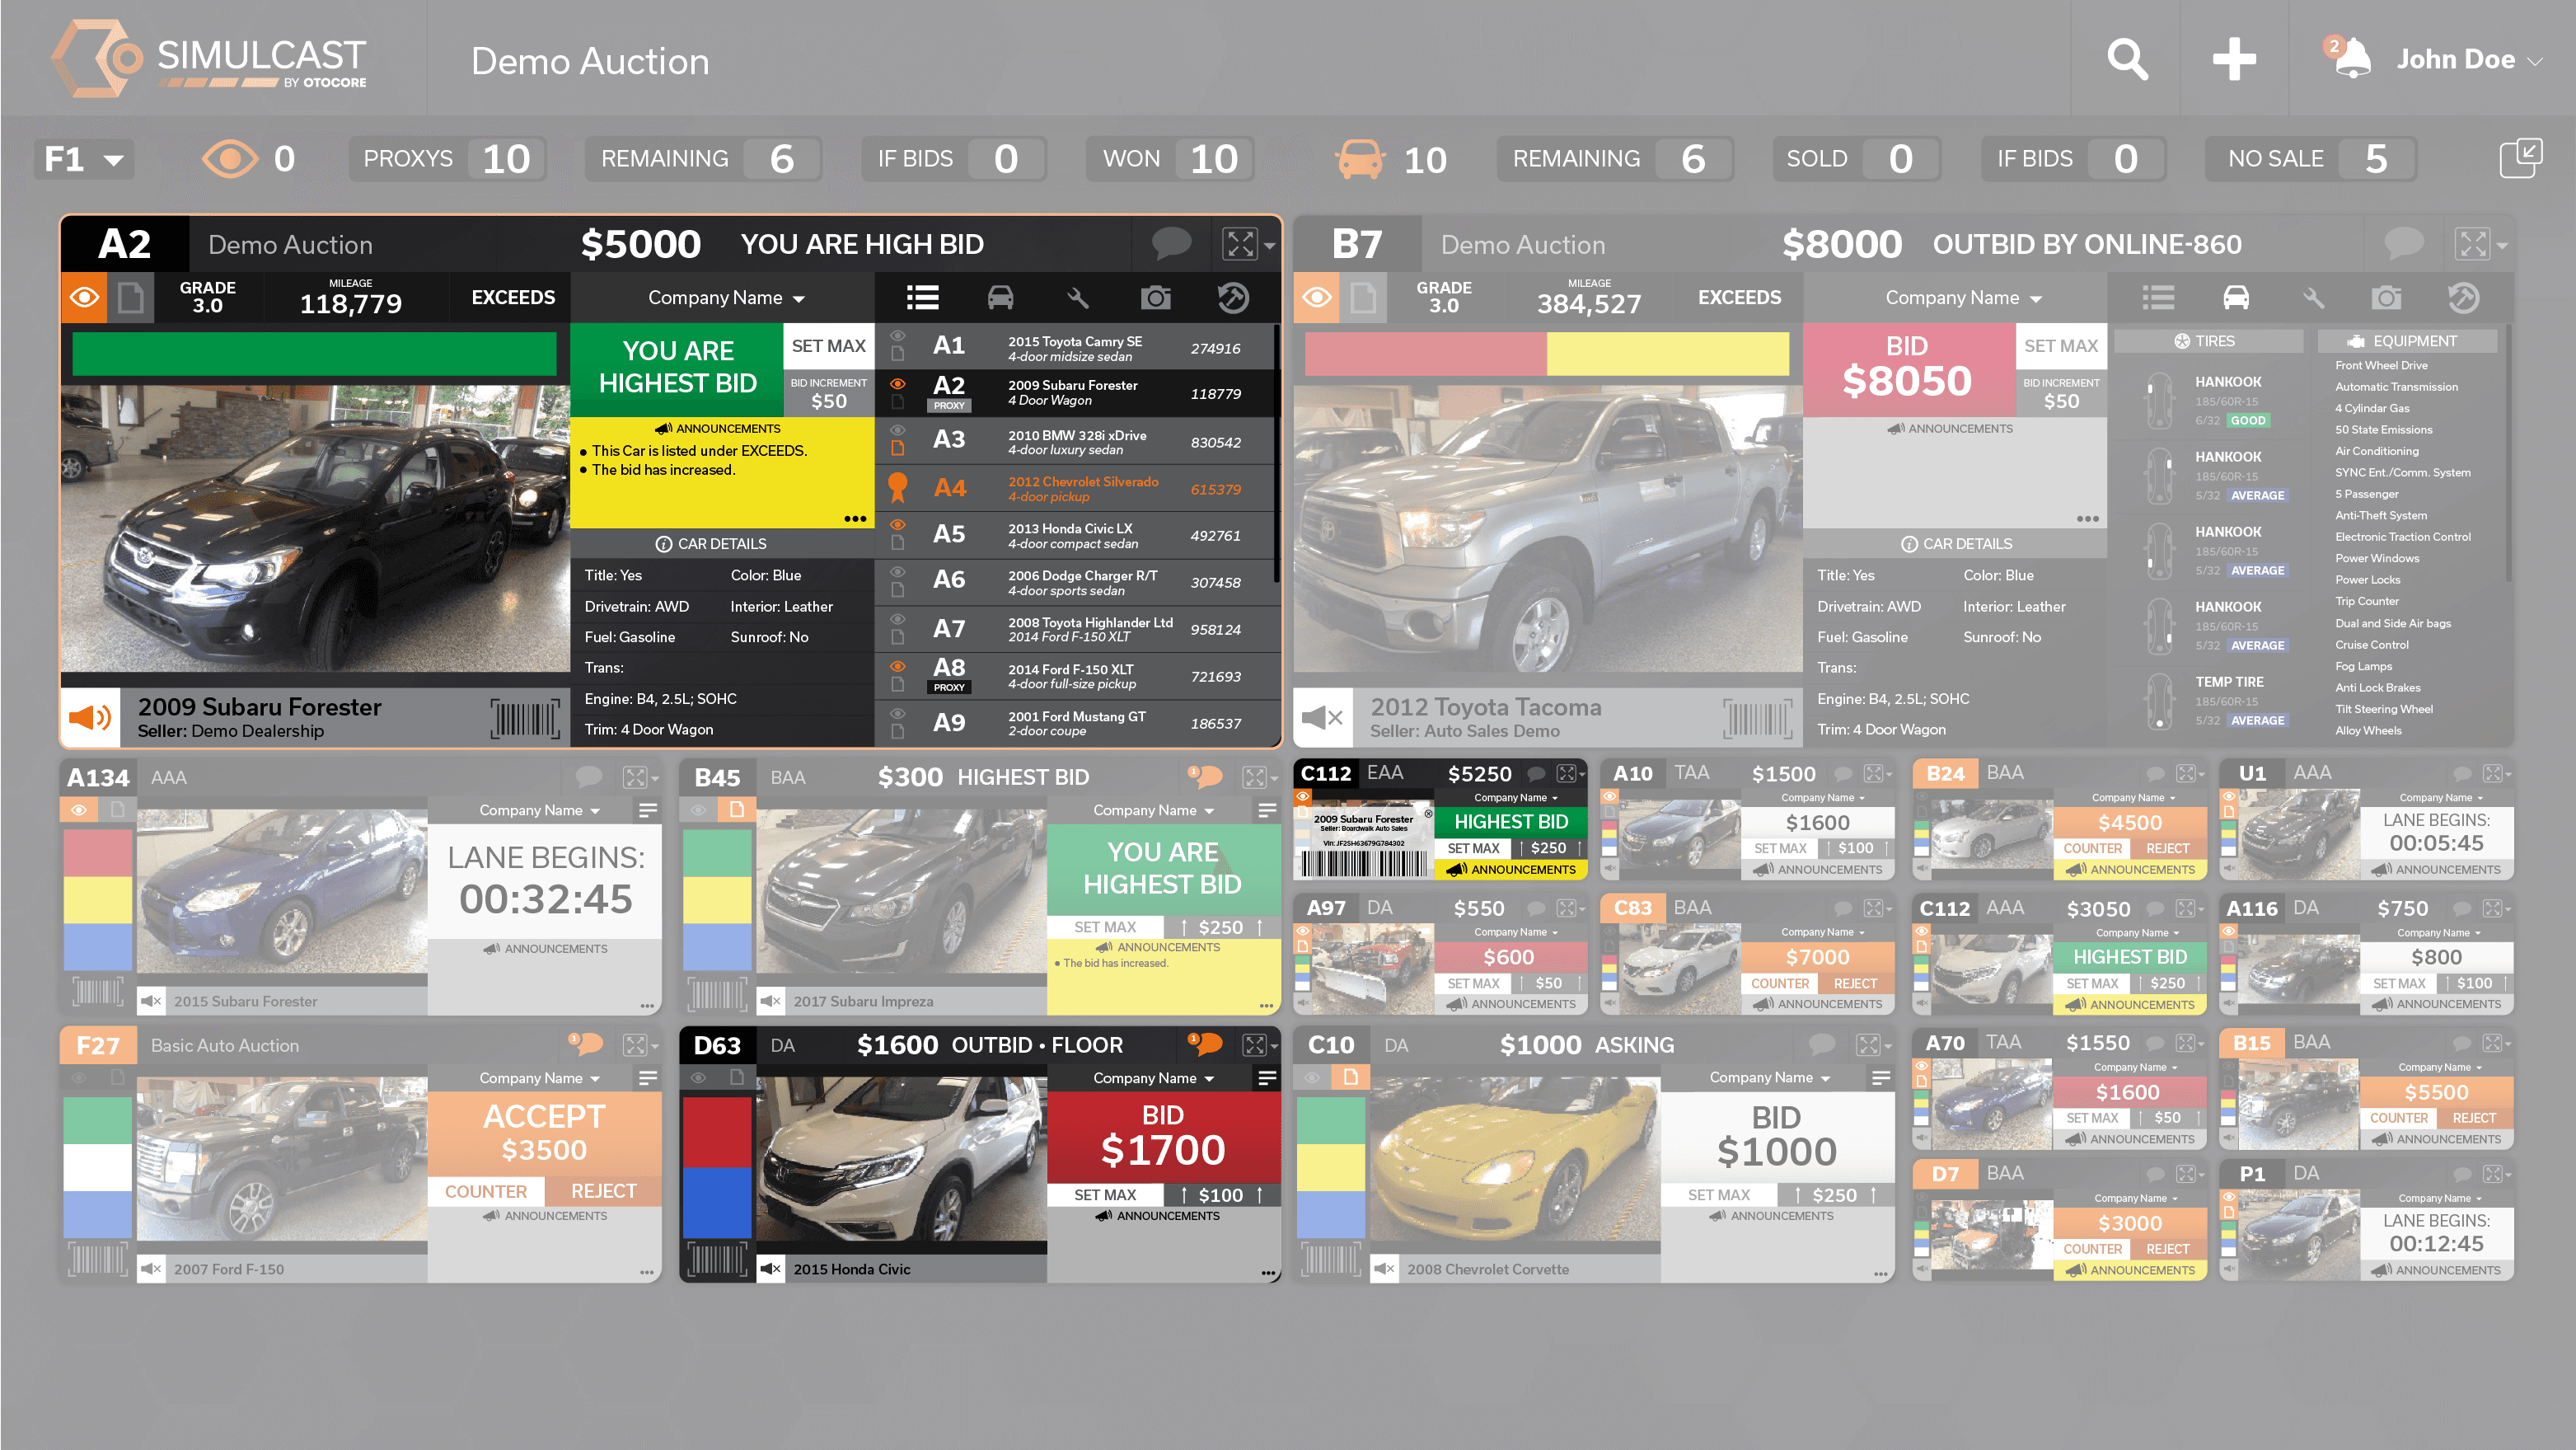
Task: Unmute audio for 2012 Toyota Tacoma
Action: (1323, 717)
